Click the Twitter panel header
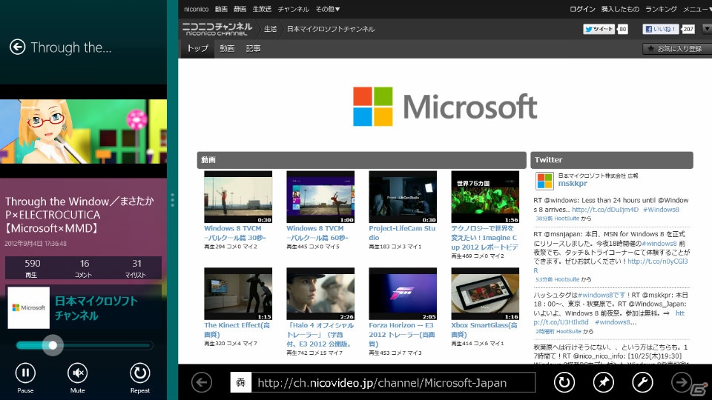Screen dimensions: 712x400 (612, 160)
